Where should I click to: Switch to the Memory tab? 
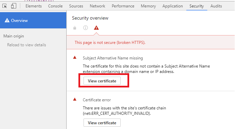click(148, 6)
